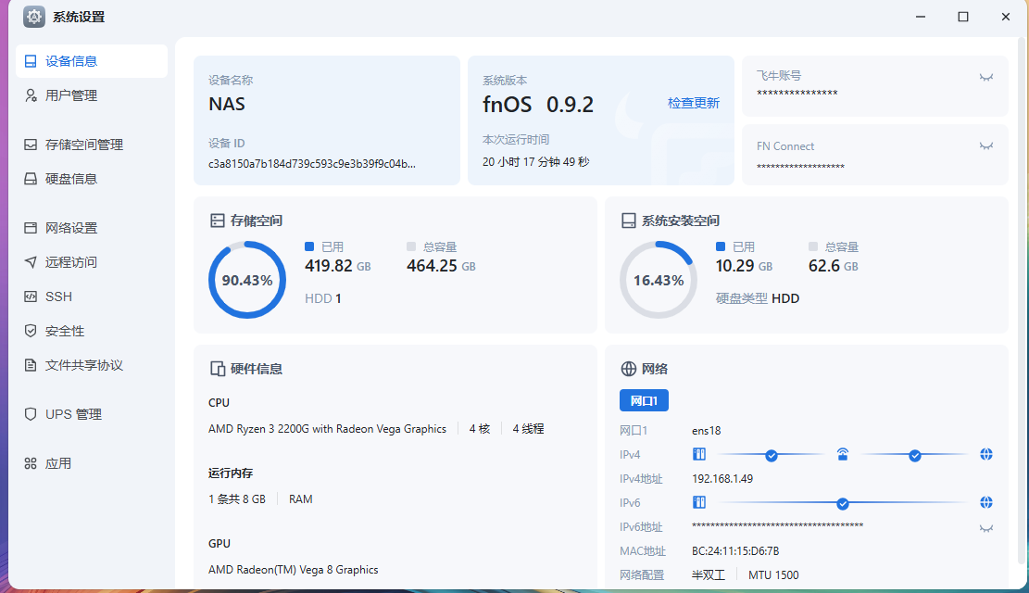The height and width of the screenshot is (593, 1029).
Task: Click the security shield-check icon
Action: coord(31,331)
